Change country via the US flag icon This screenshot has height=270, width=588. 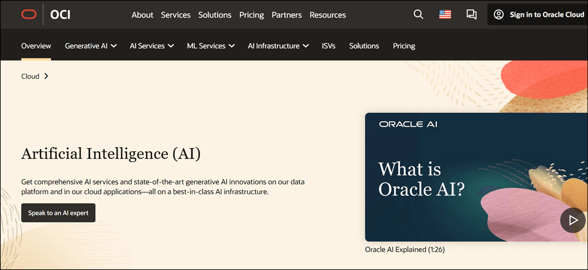[445, 14]
